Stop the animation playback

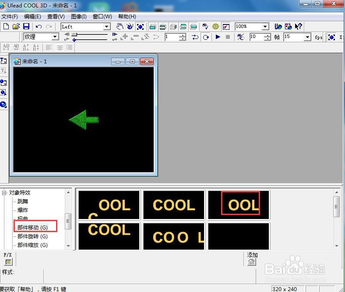coord(228,37)
